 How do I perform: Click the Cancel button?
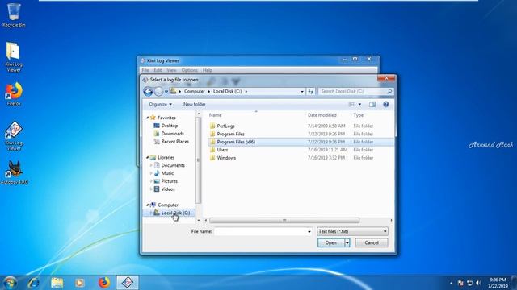click(x=372, y=243)
